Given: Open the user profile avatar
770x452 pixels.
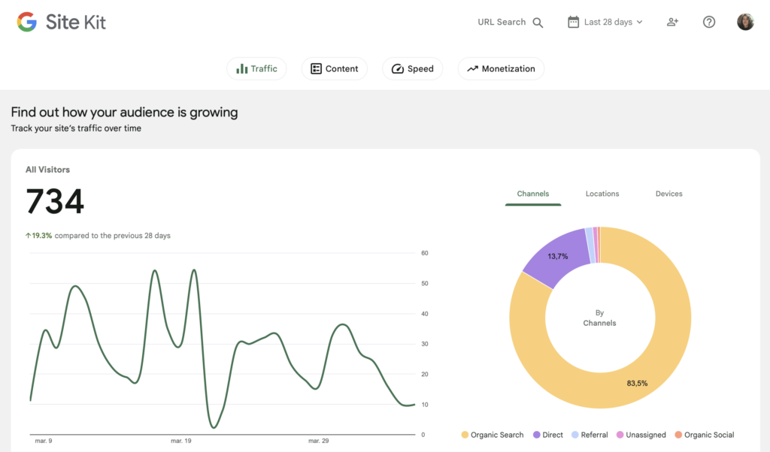Looking at the screenshot, I should tap(745, 22).
